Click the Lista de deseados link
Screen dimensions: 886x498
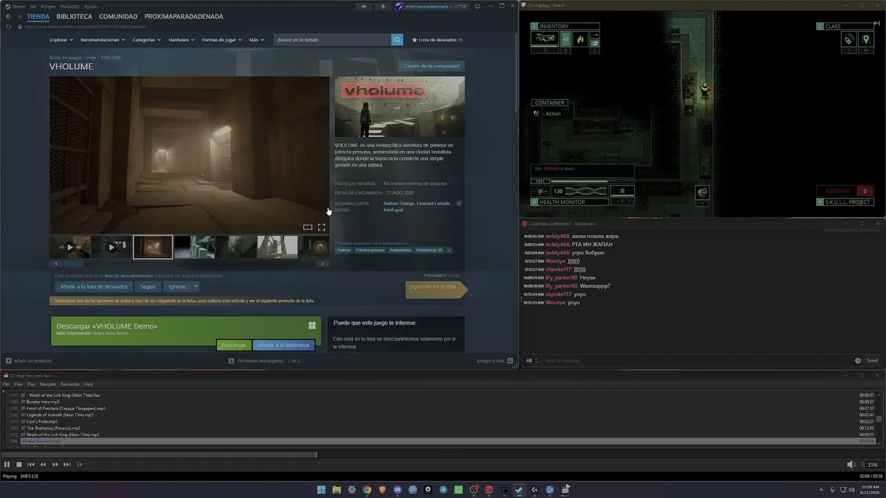tap(437, 40)
